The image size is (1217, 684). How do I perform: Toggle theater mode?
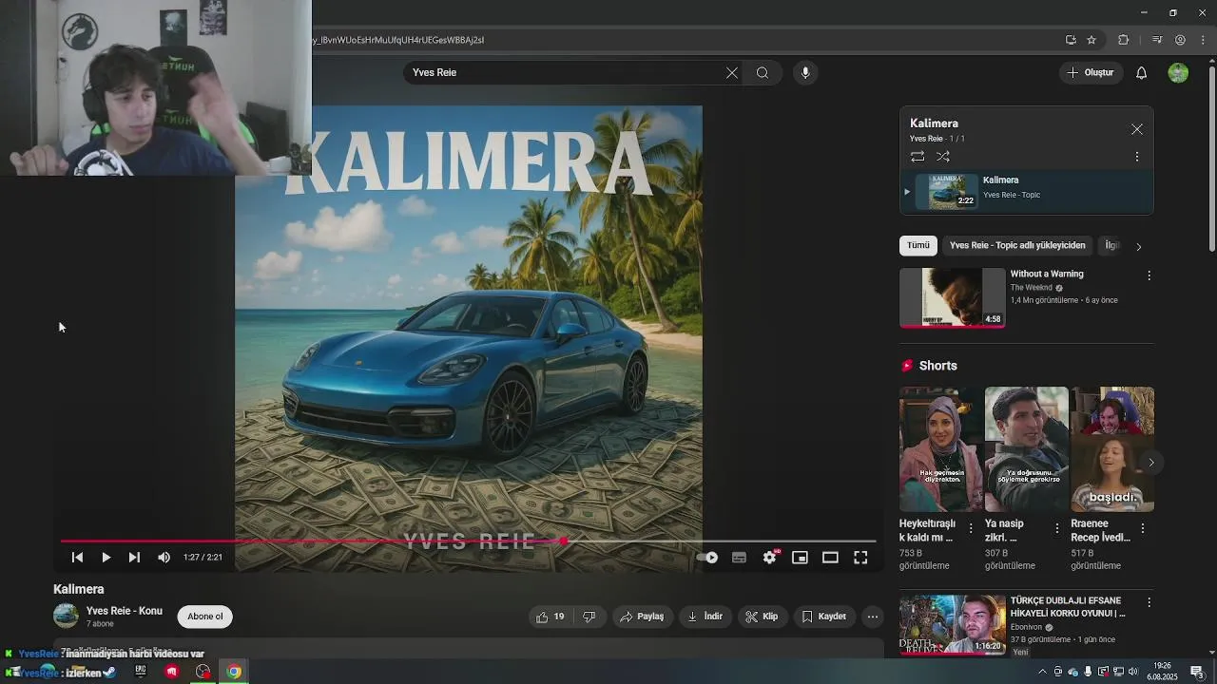pyautogui.click(x=830, y=558)
